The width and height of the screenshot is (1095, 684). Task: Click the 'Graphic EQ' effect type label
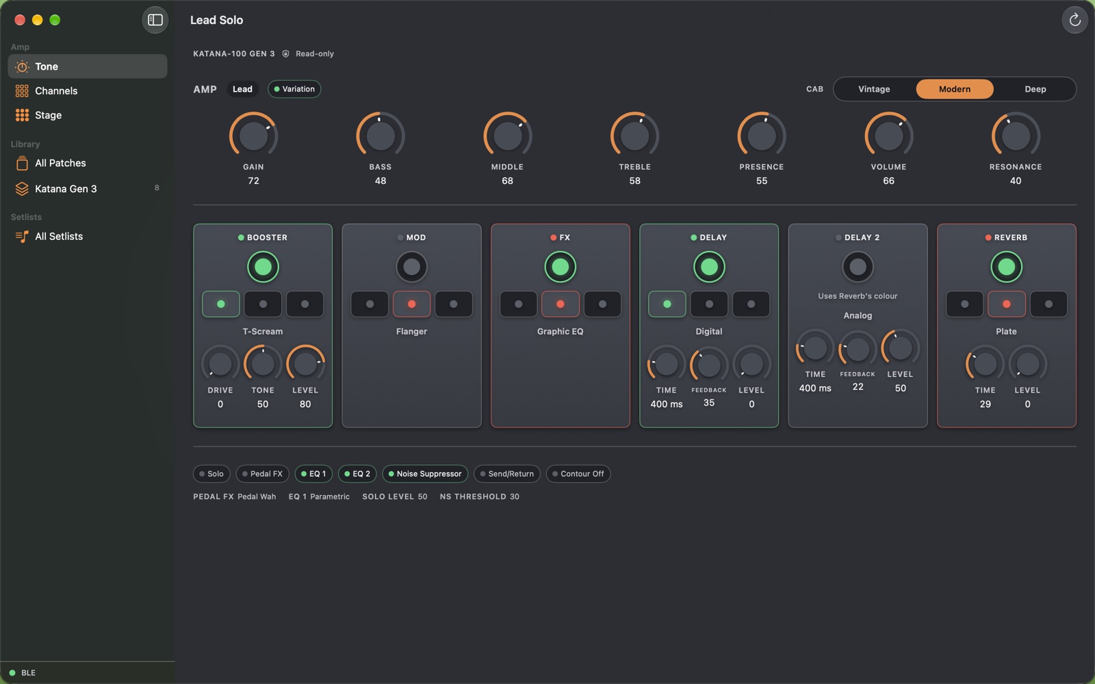pos(561,332)
